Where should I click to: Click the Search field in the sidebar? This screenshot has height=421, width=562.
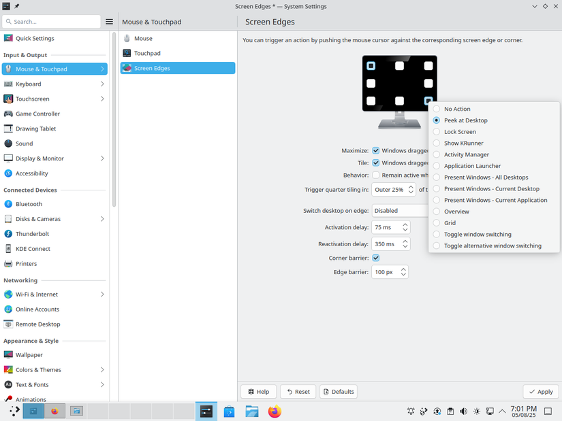tap(51, 21)
